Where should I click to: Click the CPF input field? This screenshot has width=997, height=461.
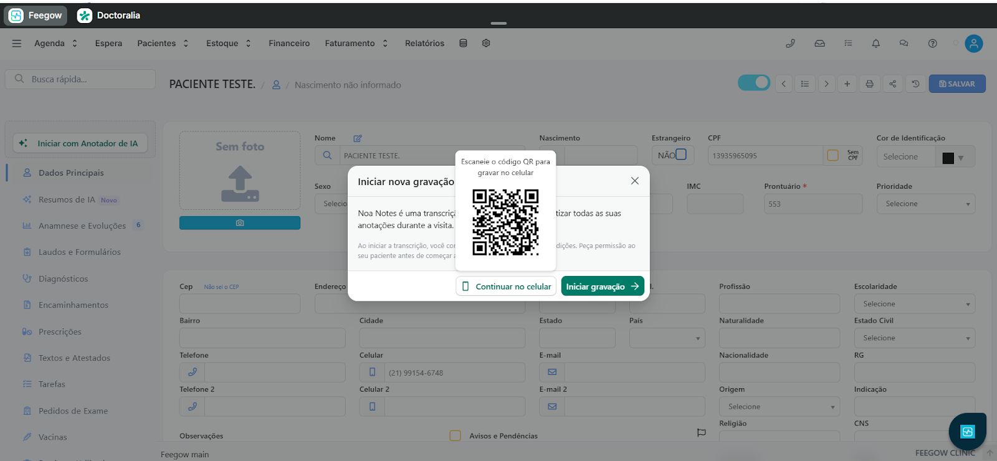(765, 156)
